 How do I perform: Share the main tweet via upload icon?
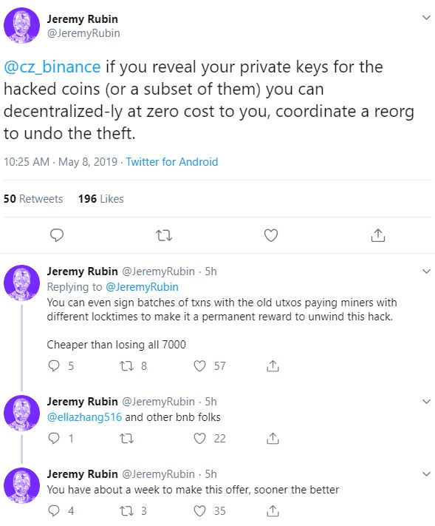coord(377,235)
